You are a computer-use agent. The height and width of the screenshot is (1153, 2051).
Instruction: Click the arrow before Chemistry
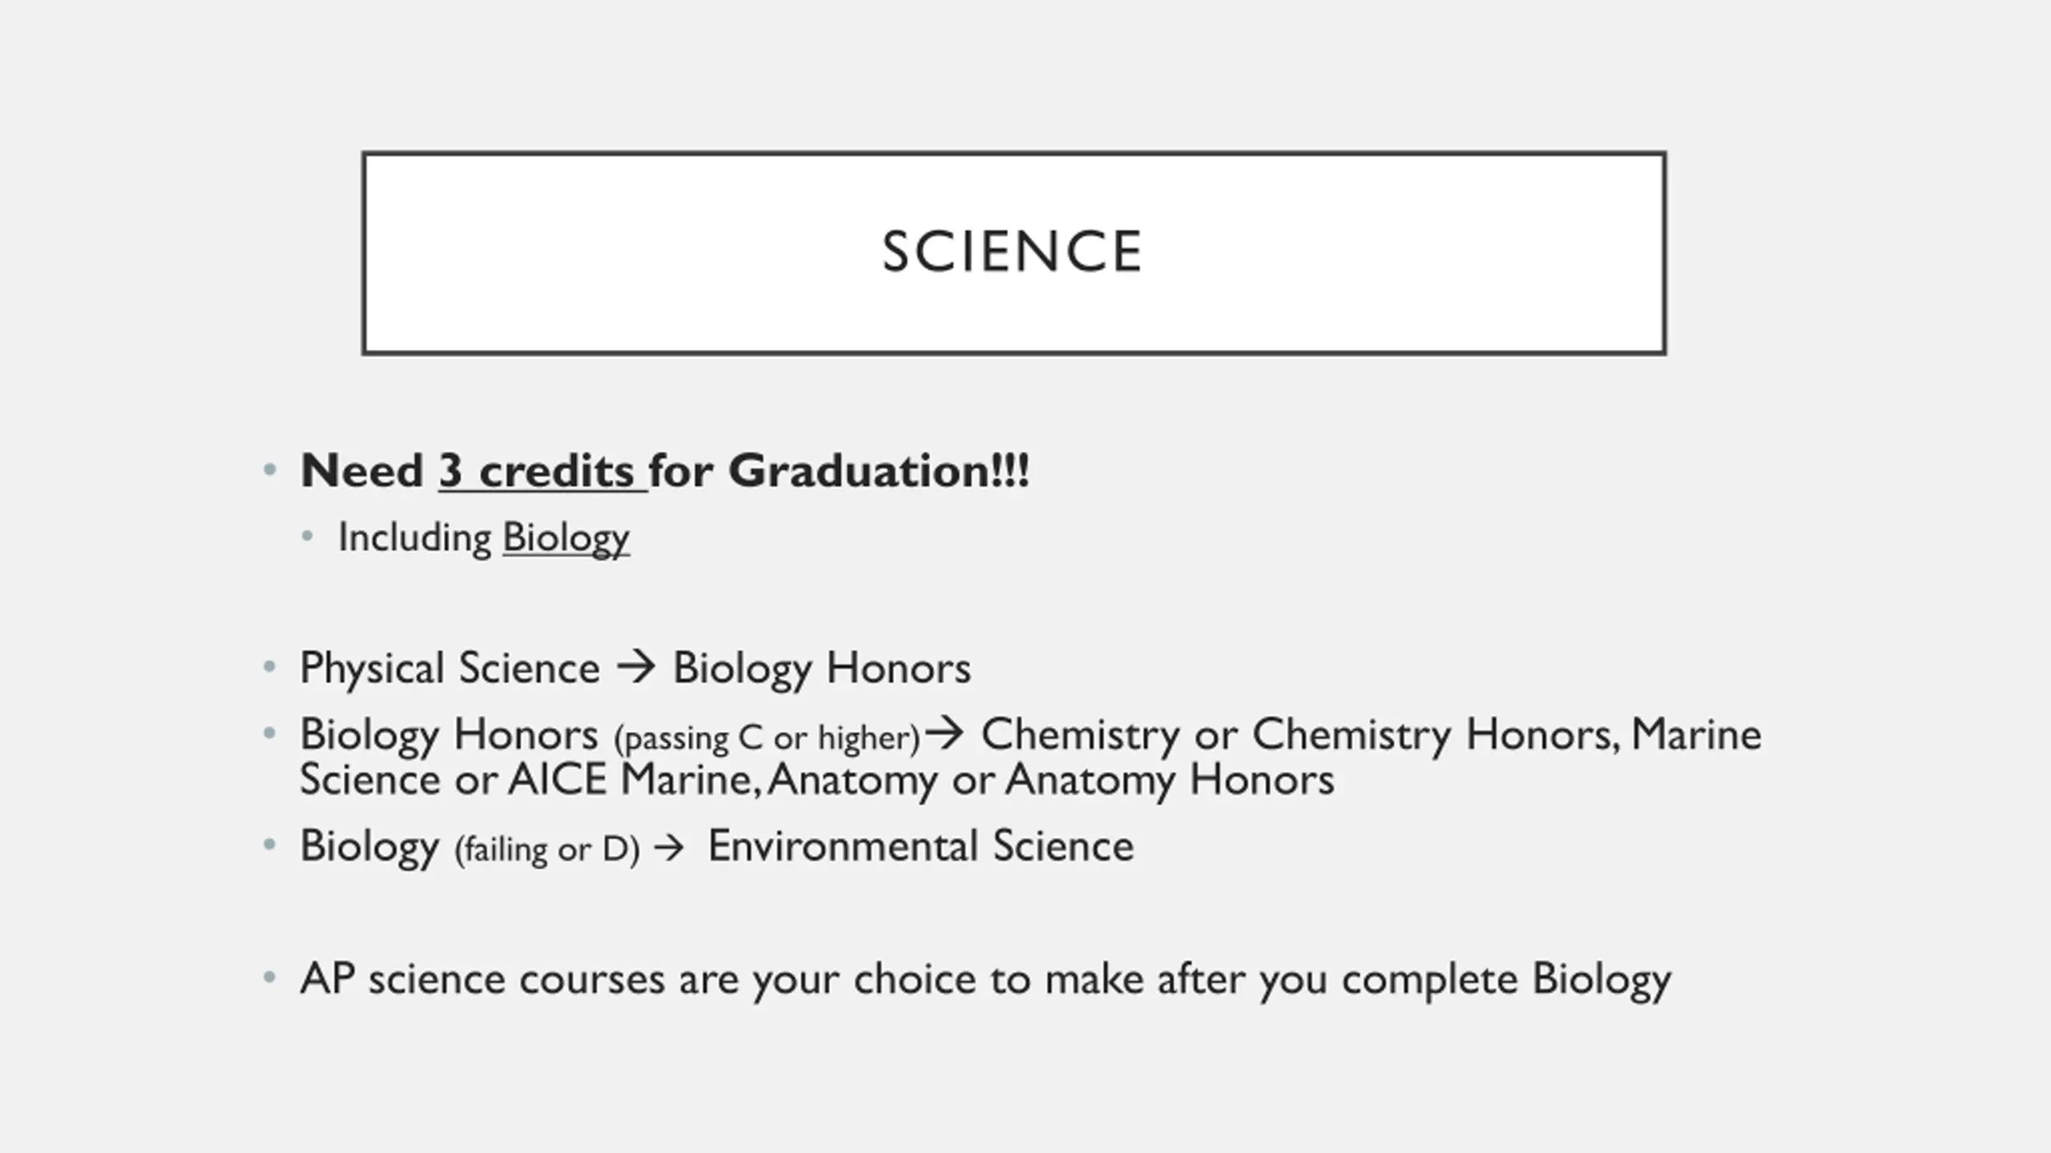[x=944, y=733]
